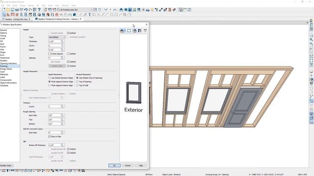
Task: Toggle the Default checkbox next to Evenly Spaced
Action: tap(68, 54)
